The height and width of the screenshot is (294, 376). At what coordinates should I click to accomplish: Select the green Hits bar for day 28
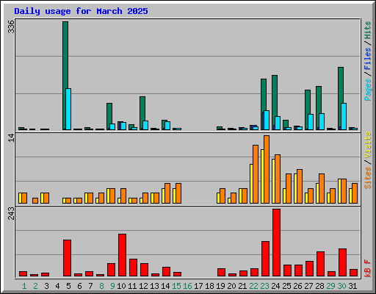319,108
